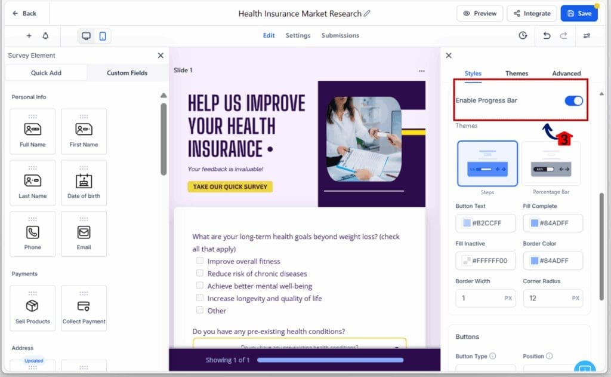The height and width of the screenshot is (377, 611).
Task: Go to the Submissions tab
Action: click(x=340, y=35)
